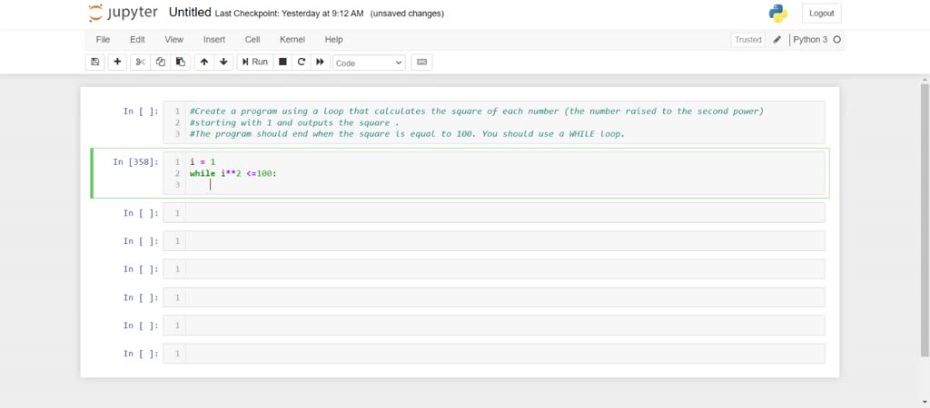Open the cell type Code dropdown

[x=369, y=63]
